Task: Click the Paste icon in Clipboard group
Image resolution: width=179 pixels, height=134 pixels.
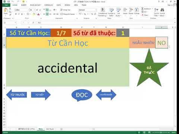Action: coord(6,11)
